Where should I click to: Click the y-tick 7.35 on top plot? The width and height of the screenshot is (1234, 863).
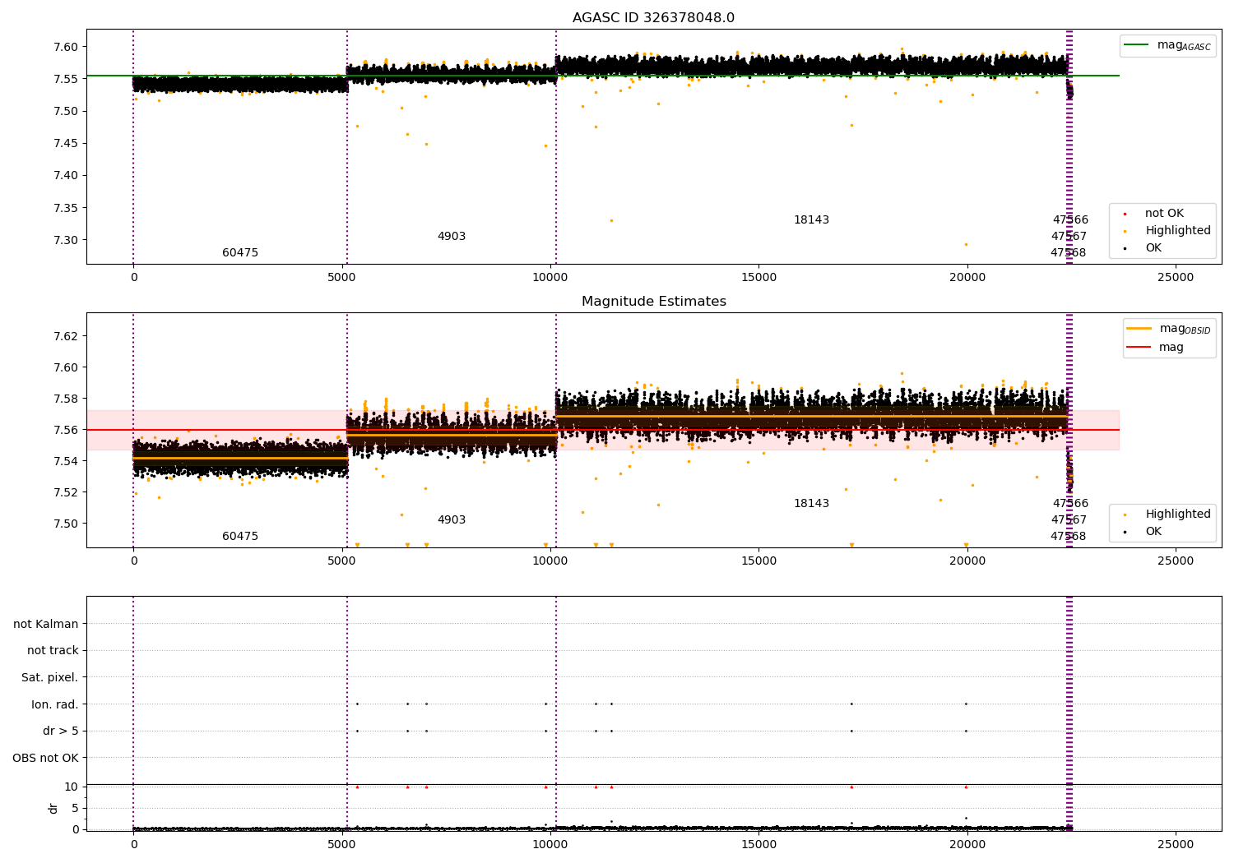(x=66, y=208)
